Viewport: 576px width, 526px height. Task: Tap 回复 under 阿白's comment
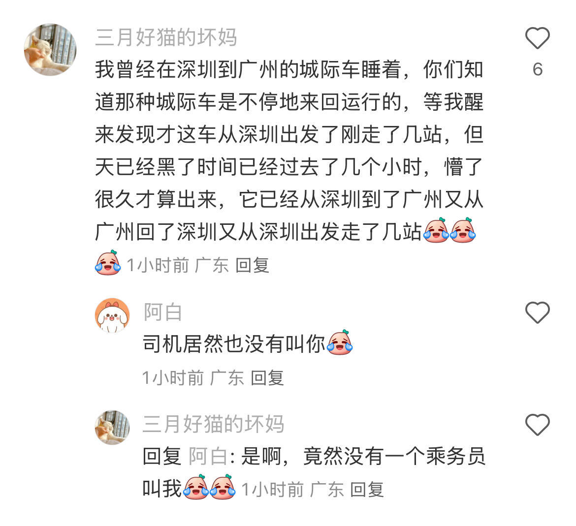pos(267,378)
